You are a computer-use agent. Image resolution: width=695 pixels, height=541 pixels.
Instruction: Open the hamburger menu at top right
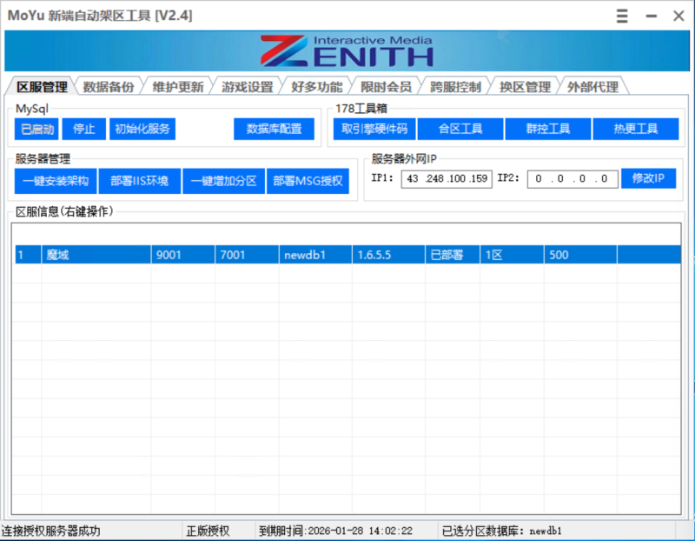621,16
